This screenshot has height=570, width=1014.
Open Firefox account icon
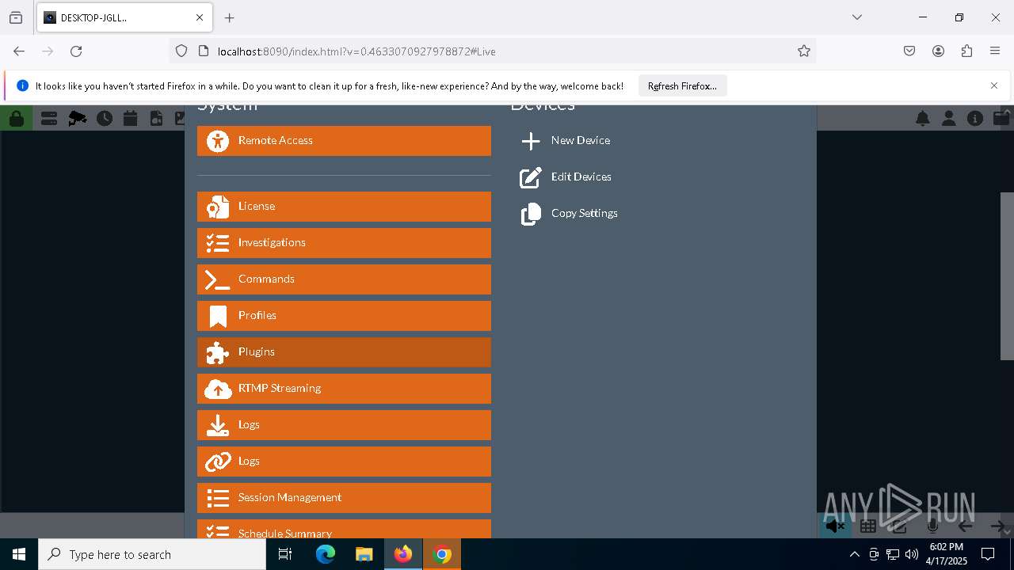click(938, 51)
